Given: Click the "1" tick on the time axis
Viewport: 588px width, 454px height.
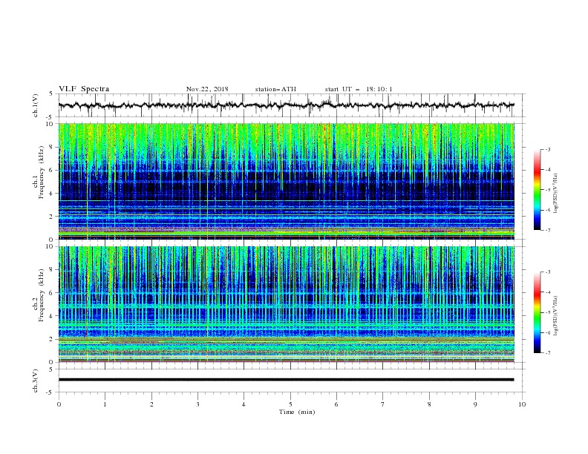Looking at the screenshot, I should tap(105, 404).
